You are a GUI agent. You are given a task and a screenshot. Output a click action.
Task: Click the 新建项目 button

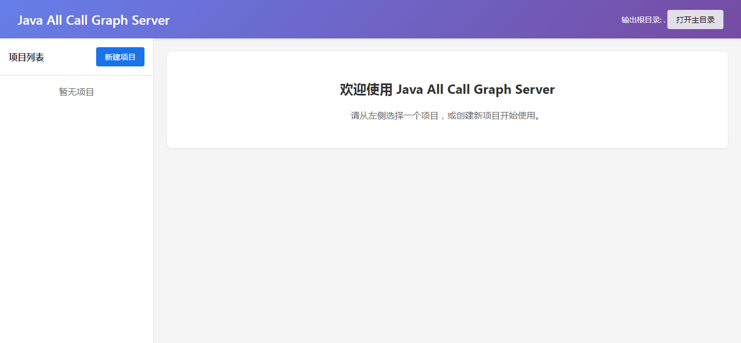coord(120,57)
